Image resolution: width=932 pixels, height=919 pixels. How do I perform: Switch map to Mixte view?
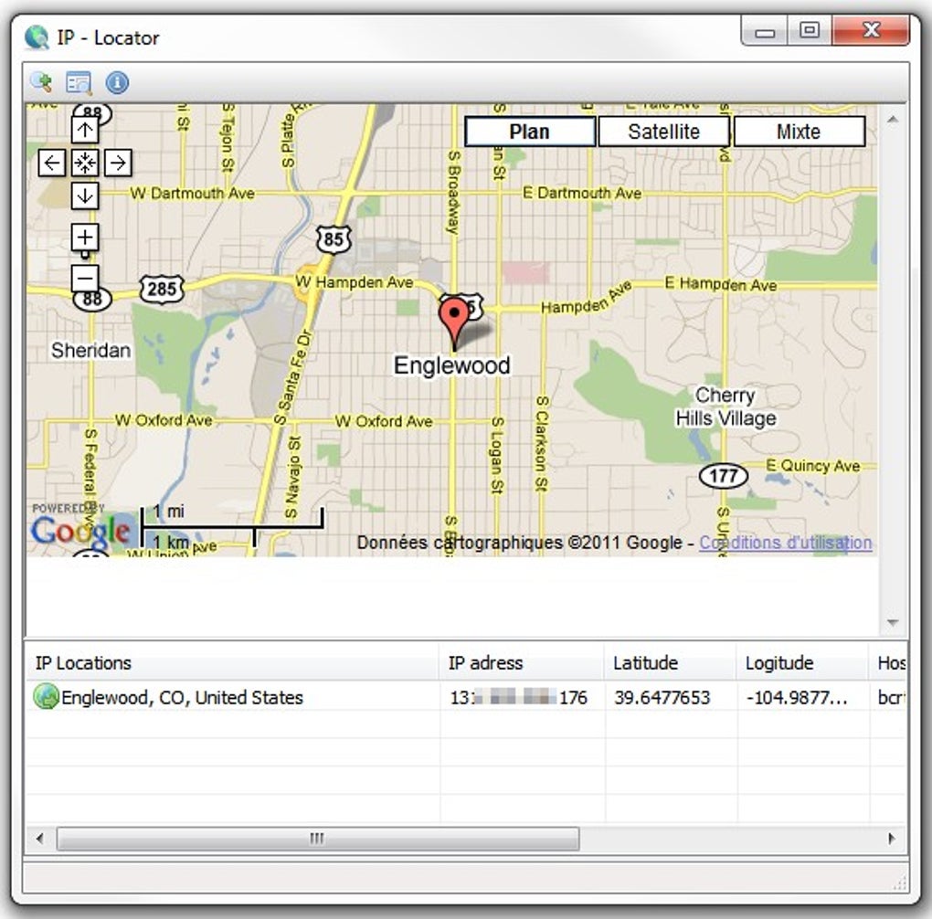(799, 132)
